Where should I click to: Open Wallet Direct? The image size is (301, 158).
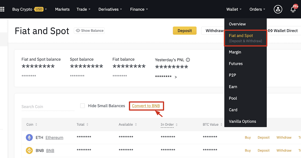click(x=283, y=31)
